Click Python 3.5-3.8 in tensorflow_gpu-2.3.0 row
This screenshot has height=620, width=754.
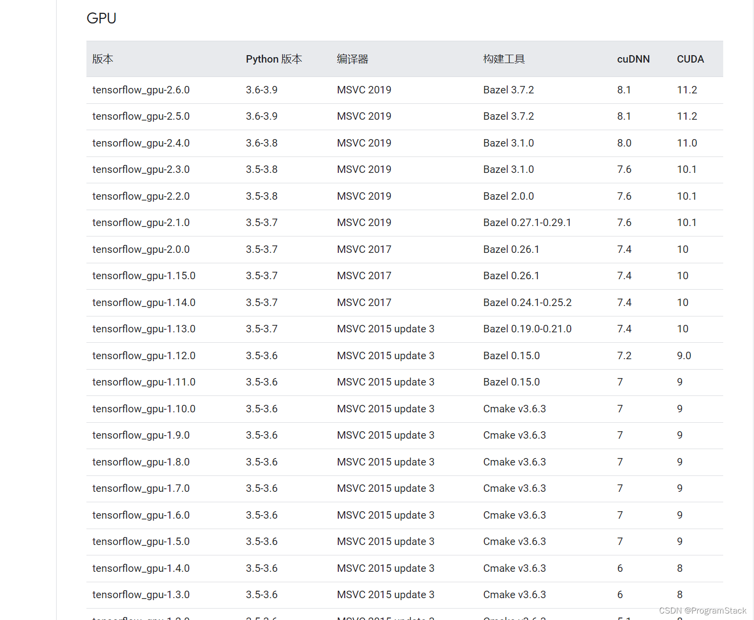tap(262, 169)
